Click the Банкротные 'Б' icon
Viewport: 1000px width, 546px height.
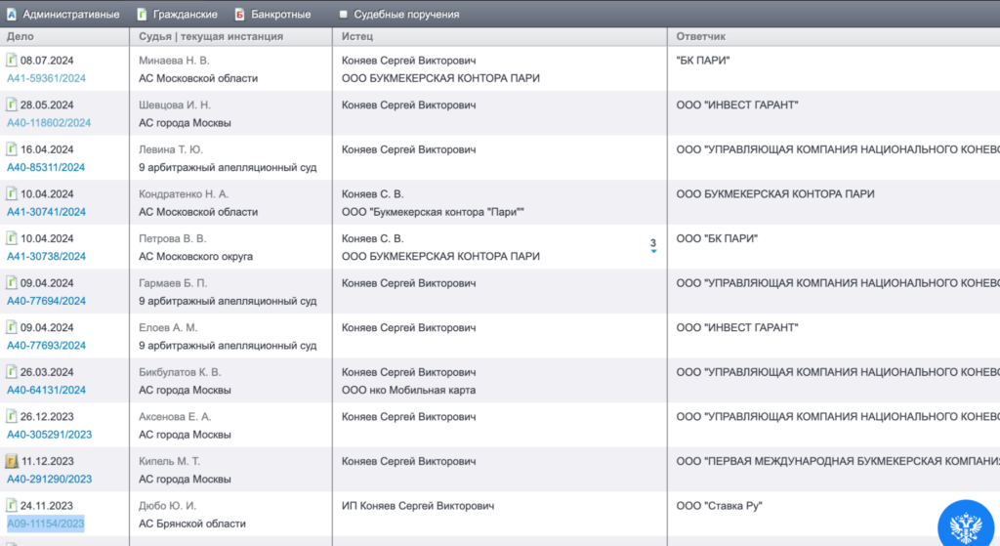240,14
